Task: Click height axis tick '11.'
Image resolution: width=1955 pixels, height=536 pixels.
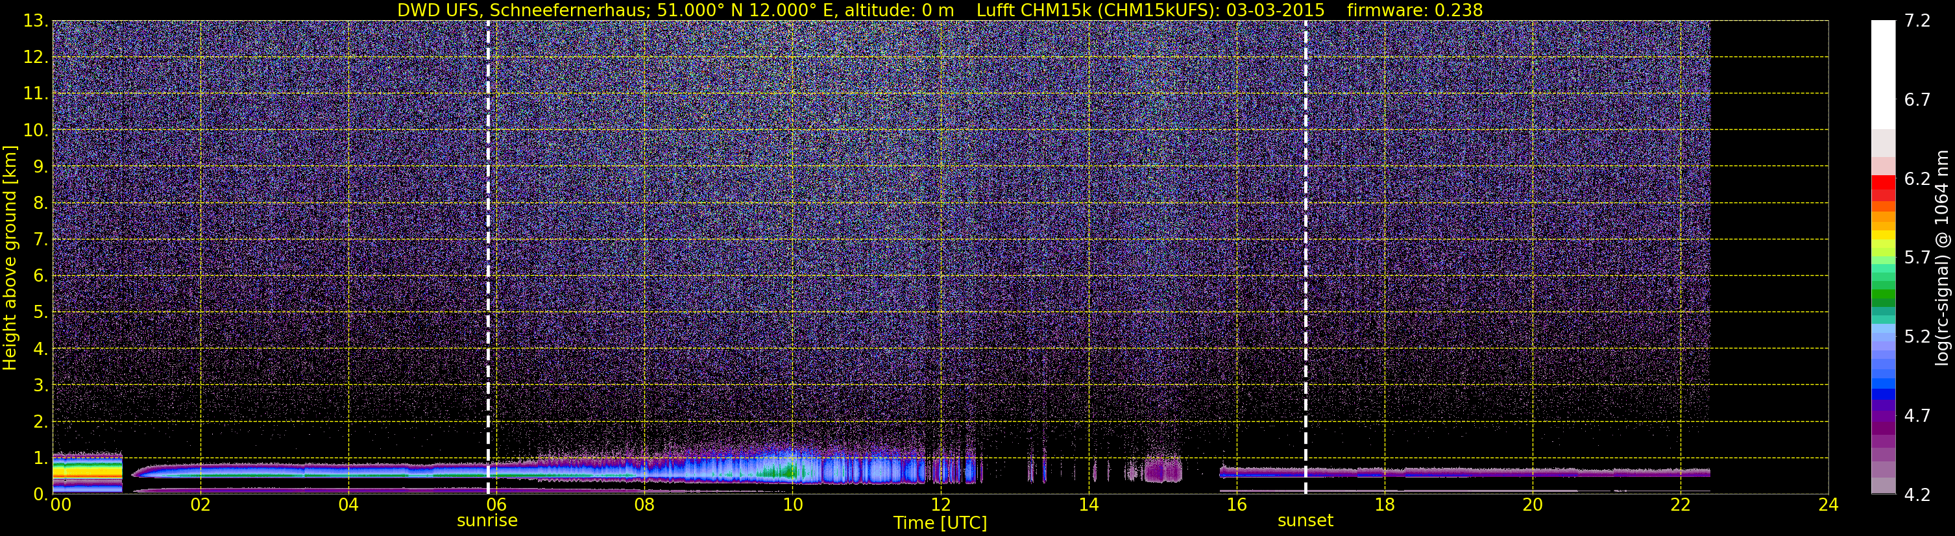Action: point(36,93)
